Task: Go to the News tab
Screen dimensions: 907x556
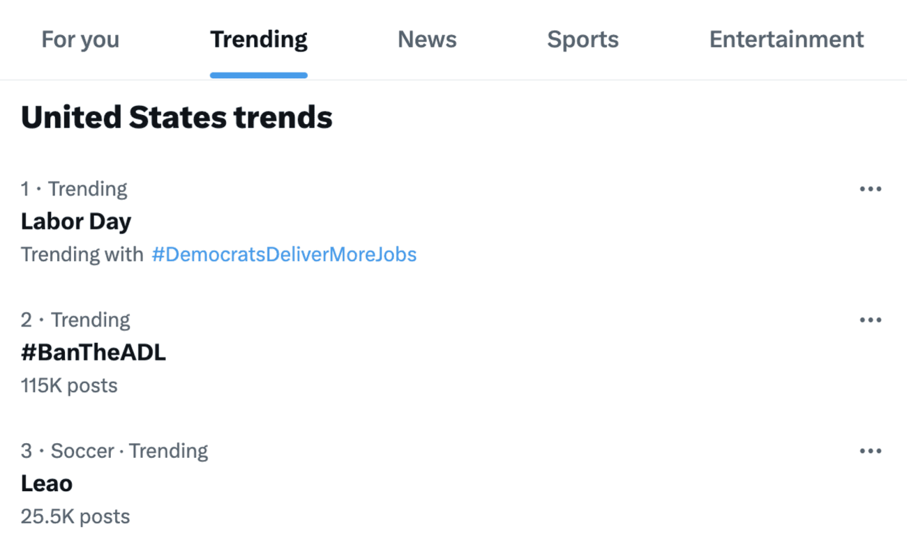Action: pos(427,39)
